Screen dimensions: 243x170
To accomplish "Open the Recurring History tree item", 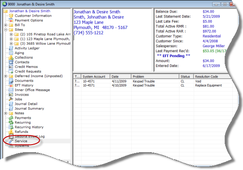I will (29, 127).
